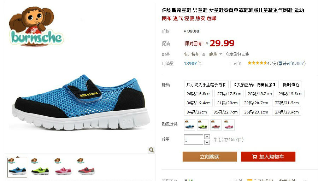
Task: Open the 廊坊 delivery destination dropdown
Action: [x=216, y=54]
